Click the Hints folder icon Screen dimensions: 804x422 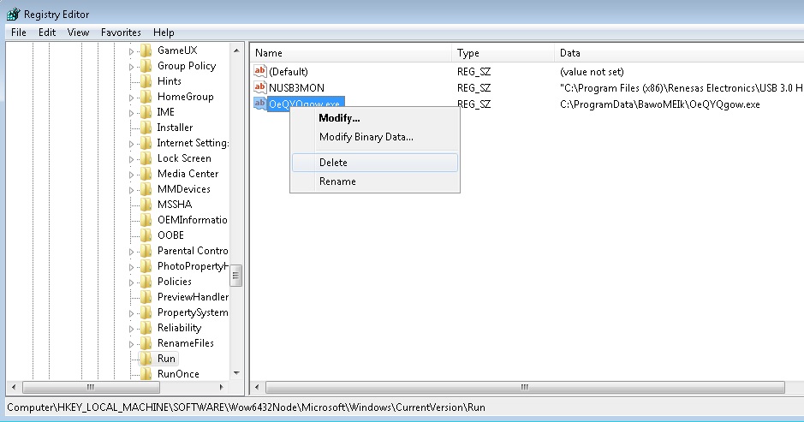coord(146,81)
